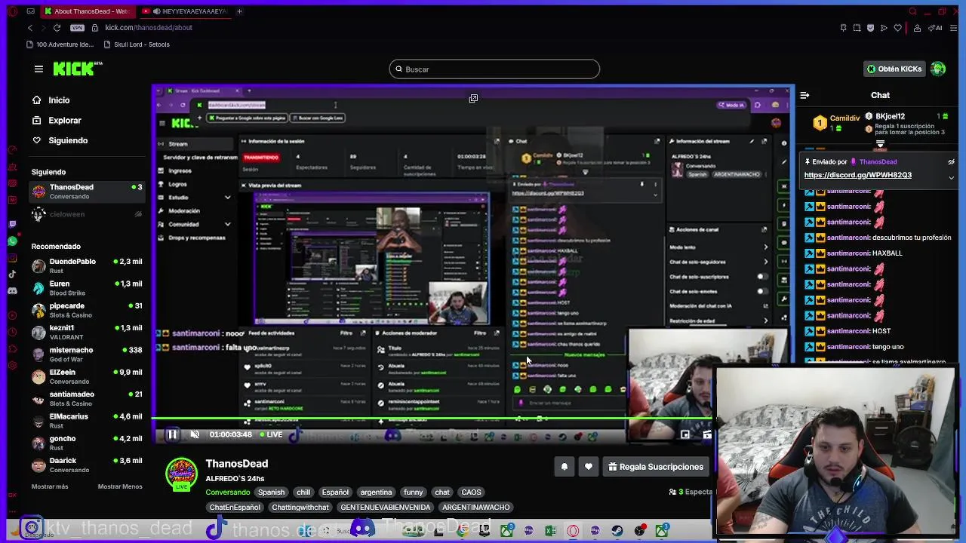Hide the pinned message with eye icon
This screenshot has width=966, height=543.
(951, 161)
